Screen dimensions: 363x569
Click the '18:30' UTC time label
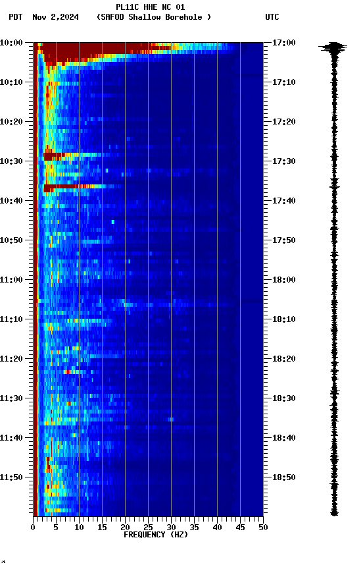284,399
